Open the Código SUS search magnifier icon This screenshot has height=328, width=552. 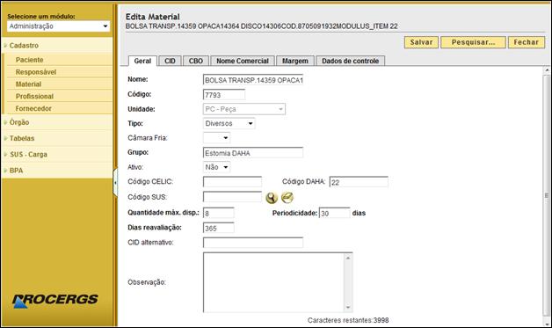(x=272, y=198)
